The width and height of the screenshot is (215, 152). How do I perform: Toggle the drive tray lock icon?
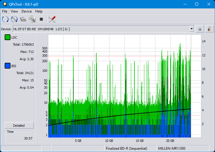click(x=209, y=29)
